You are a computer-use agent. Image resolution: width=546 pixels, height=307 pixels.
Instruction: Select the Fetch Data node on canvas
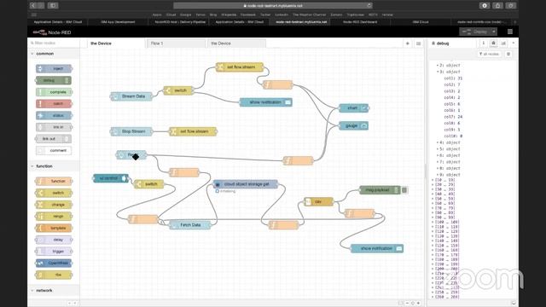(x=190, y=225)
